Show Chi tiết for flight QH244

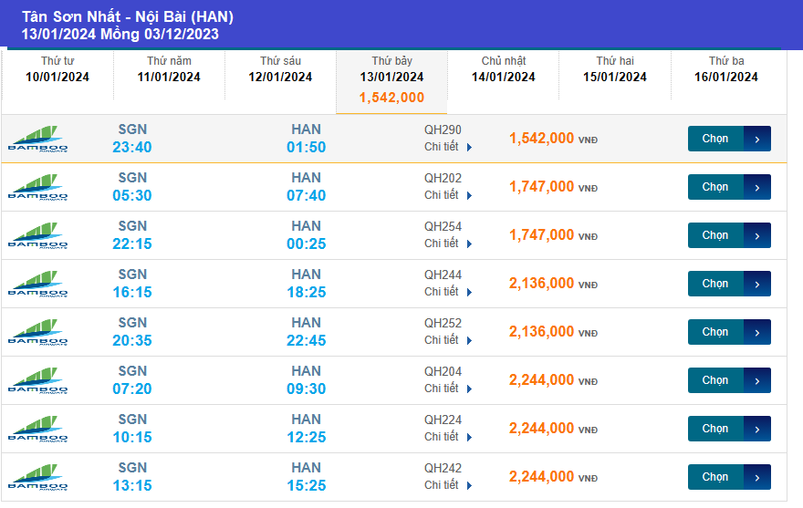coord(448,292)
